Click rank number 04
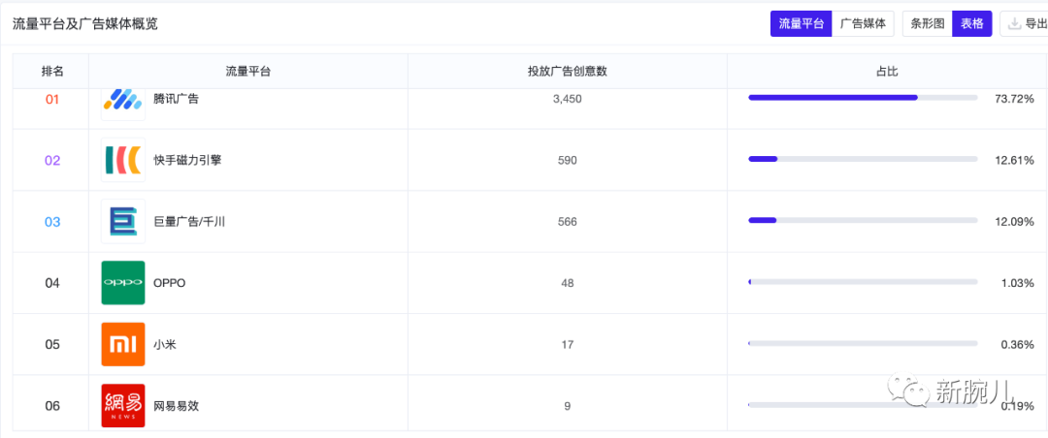This screenshot has width=1048, height=438. pos(52,283)
